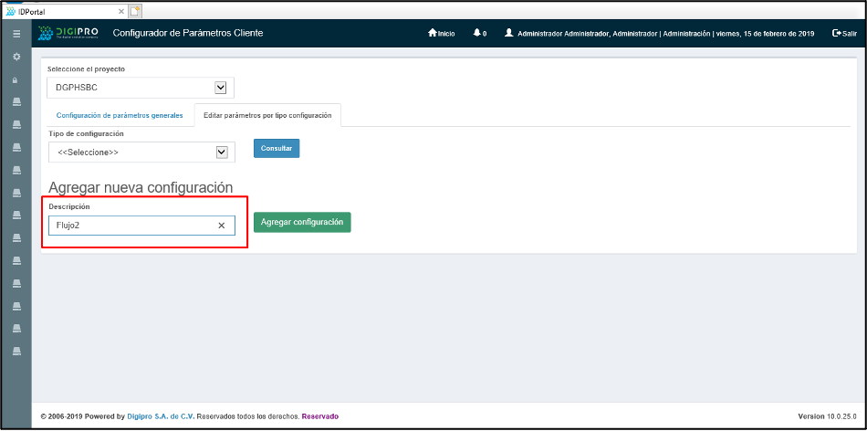Log out with the Salir icon
867x431 pixels.
tap(836, 34)
